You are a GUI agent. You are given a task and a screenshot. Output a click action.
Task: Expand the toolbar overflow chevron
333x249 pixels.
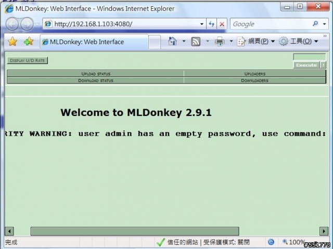[x=325, y=36]
